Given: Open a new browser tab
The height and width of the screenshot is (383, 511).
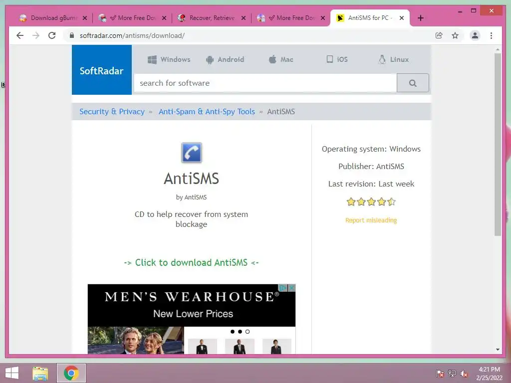Looking at the screenshot, I should pyautogui.click(x=420, y=18).
